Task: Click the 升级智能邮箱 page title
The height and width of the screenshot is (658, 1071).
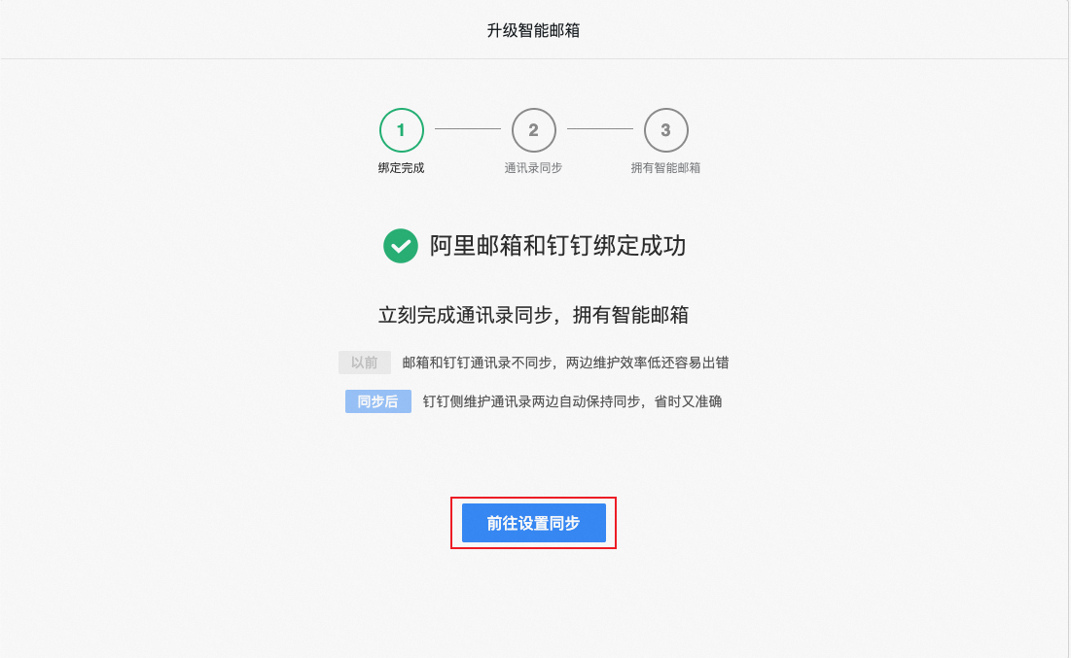Action: click(533, 30)
